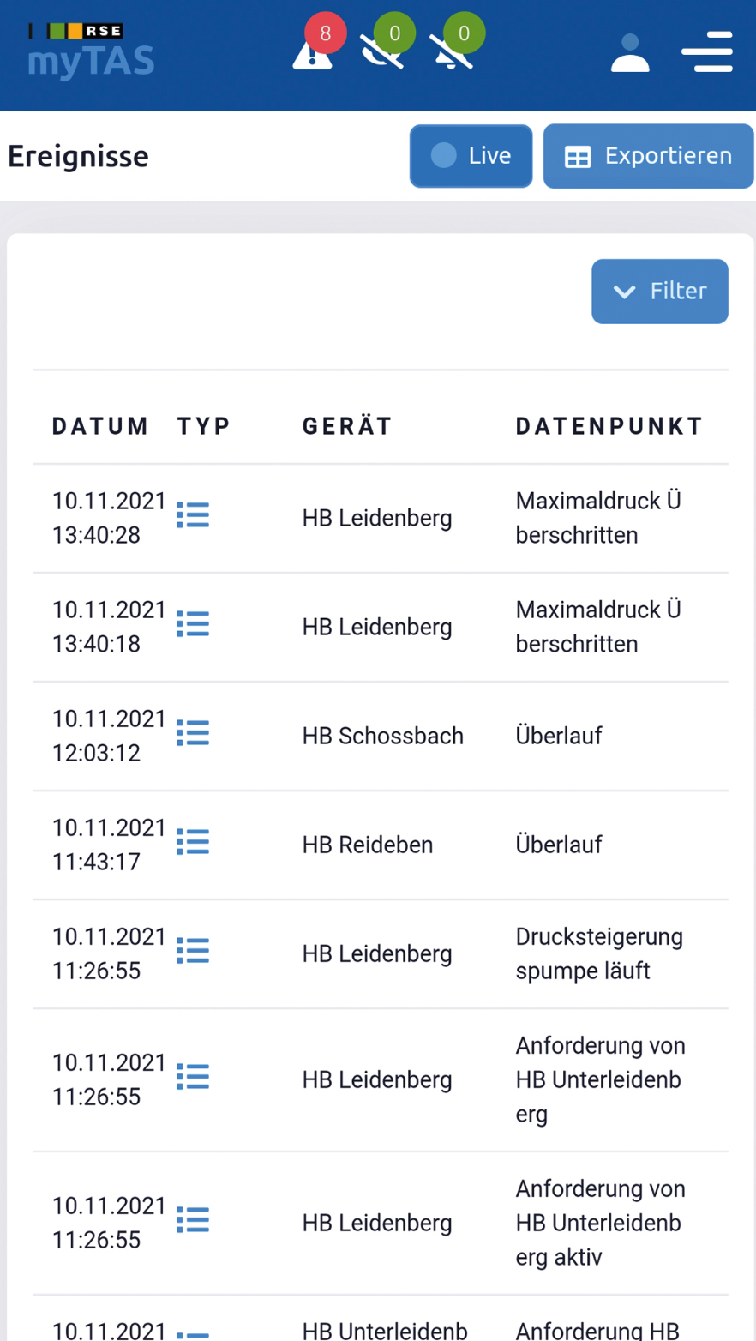Click the type icon in HB Schossbach row
This screenshot has width=756, height=1341.
click(x=193, y=733)
